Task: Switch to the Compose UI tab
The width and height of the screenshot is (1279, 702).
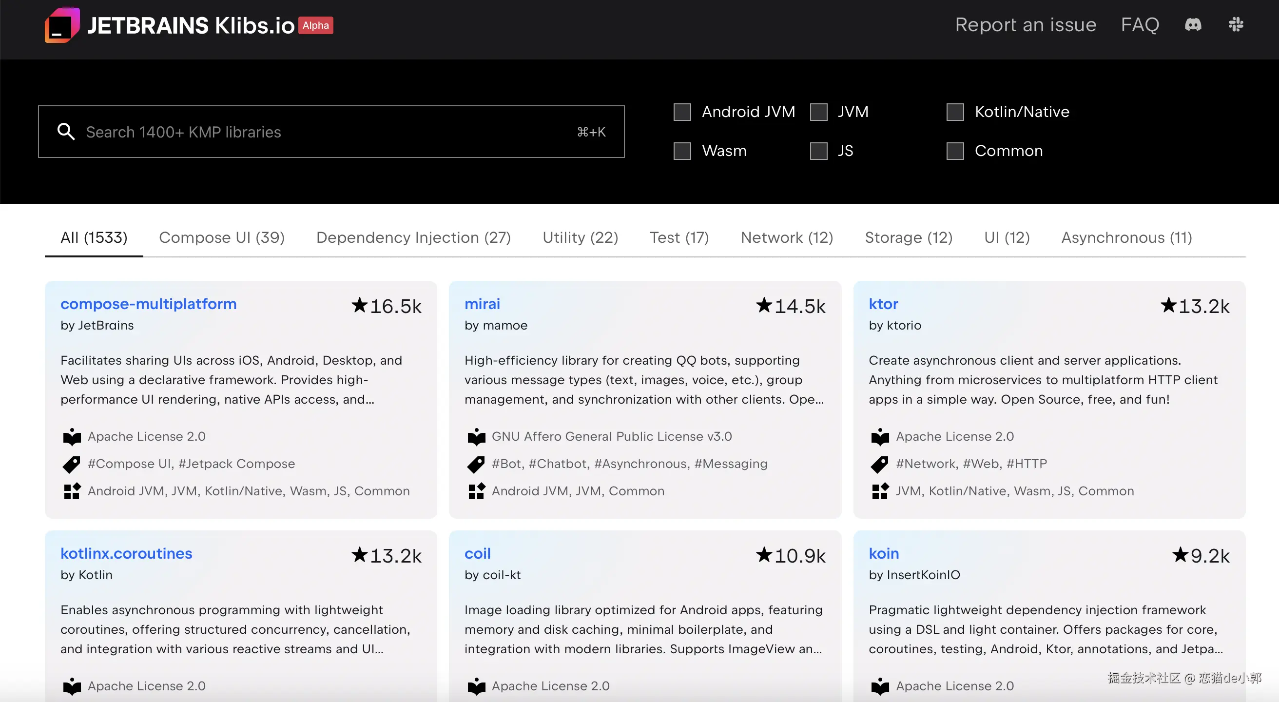Action: 221,237
